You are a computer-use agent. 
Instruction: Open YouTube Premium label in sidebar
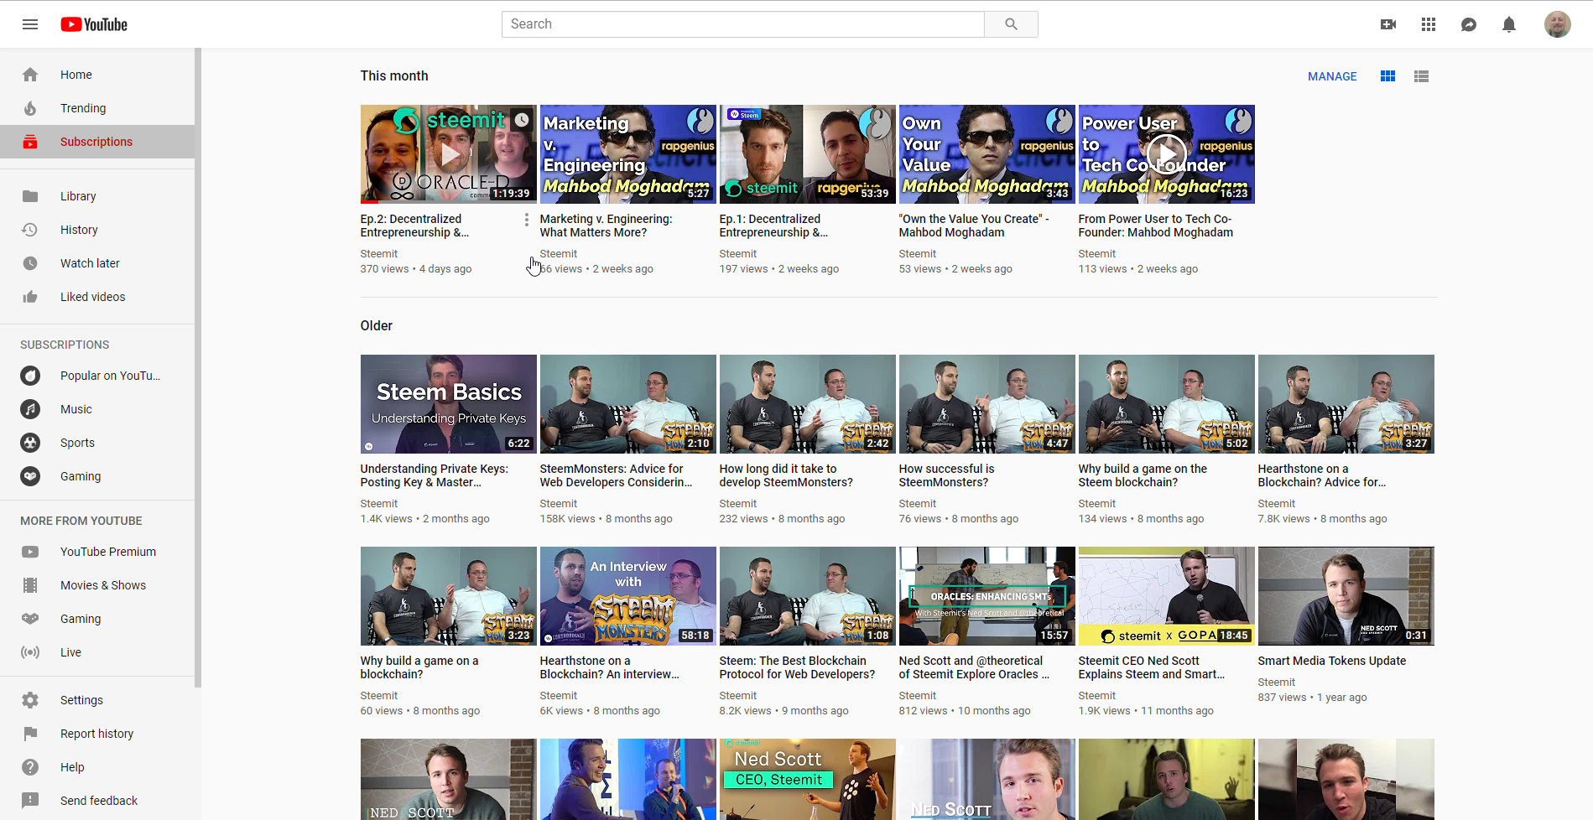[108, 552]
